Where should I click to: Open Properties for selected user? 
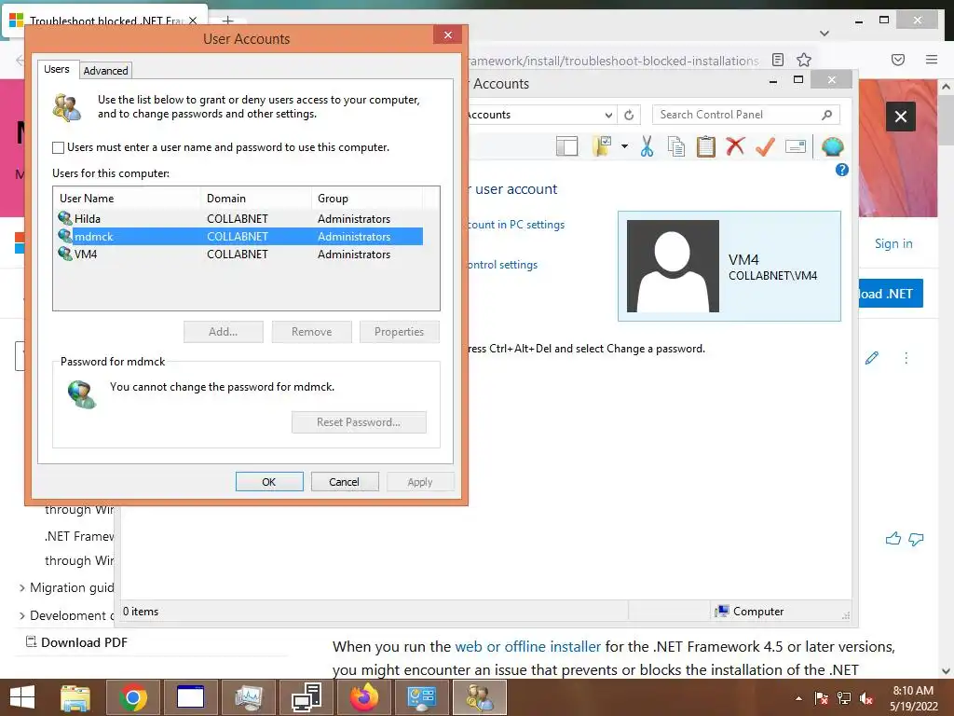pos(399,332)
